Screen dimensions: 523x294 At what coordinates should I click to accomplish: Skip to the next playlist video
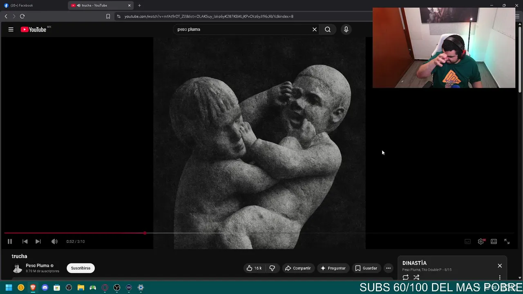pyautogui.click(x=38, y=241)
